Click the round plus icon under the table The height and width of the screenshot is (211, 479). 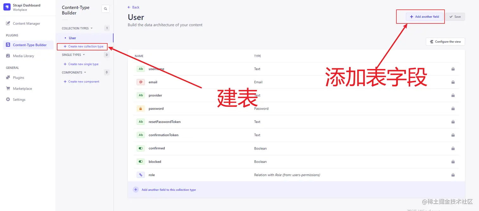tap(136, 190)
